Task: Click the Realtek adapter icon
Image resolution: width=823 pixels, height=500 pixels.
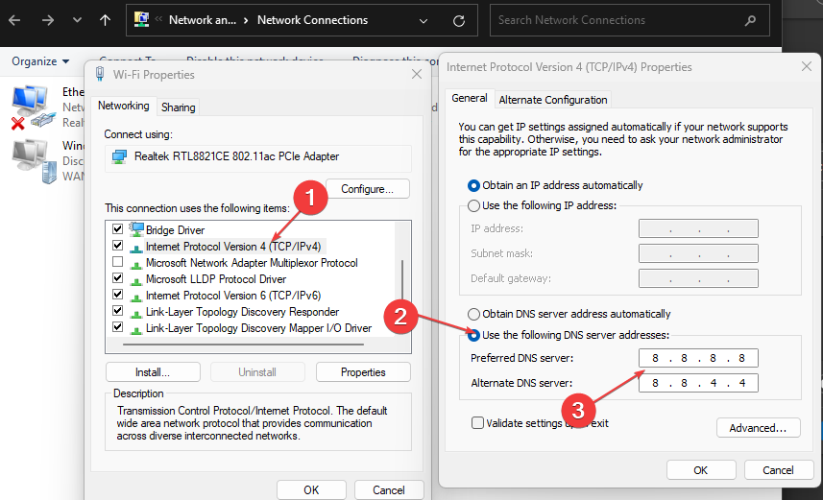Action: 120,156
